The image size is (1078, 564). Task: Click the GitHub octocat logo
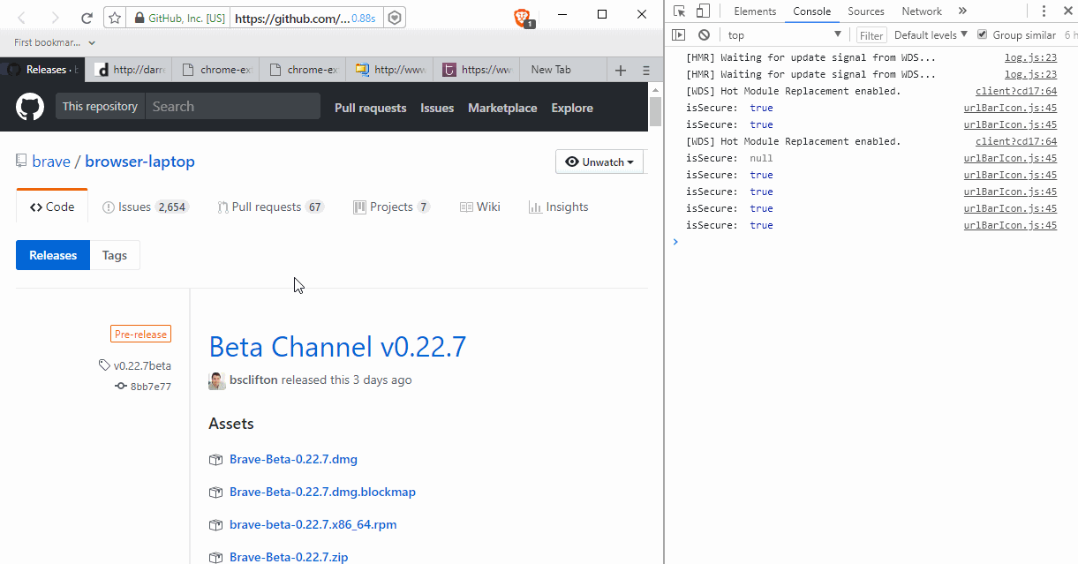[30, 108]
